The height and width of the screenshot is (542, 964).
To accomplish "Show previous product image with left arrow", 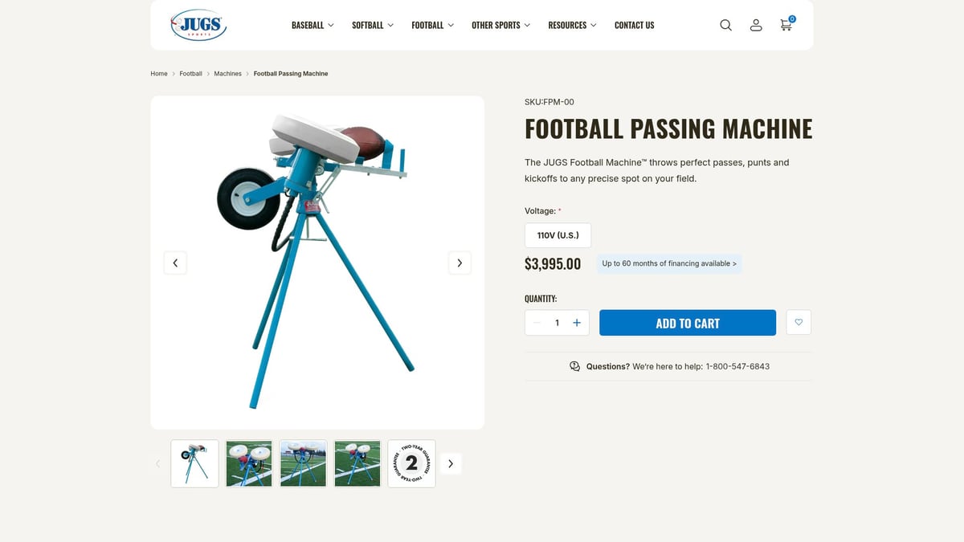I will (x=175, y=263).
